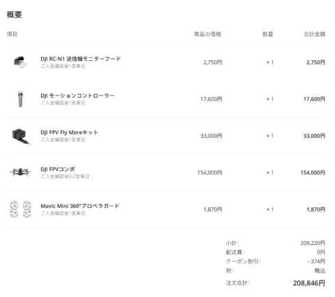Image resolution: width=335 pixels, height=297 pixels.
Task: Click the 小計 209,220円 subtotal value
Action: (312, 243)
